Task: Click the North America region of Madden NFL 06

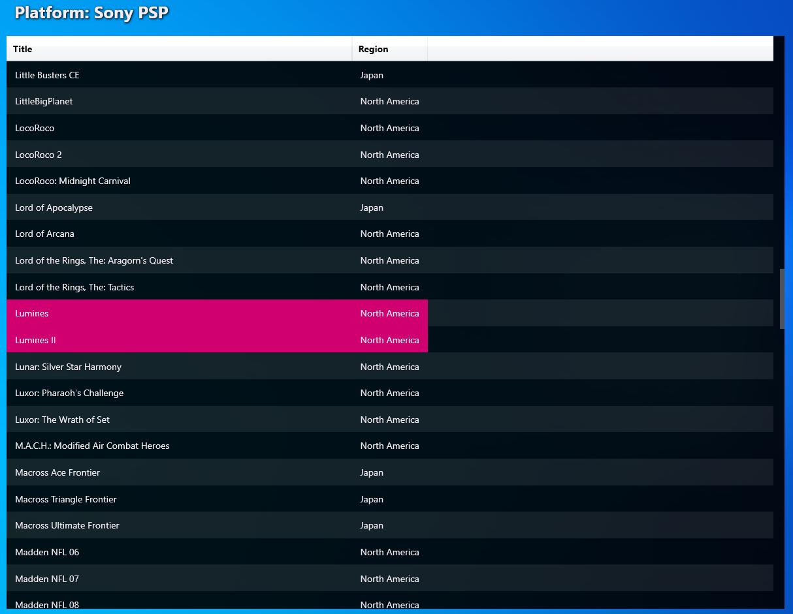Action: 389,552
